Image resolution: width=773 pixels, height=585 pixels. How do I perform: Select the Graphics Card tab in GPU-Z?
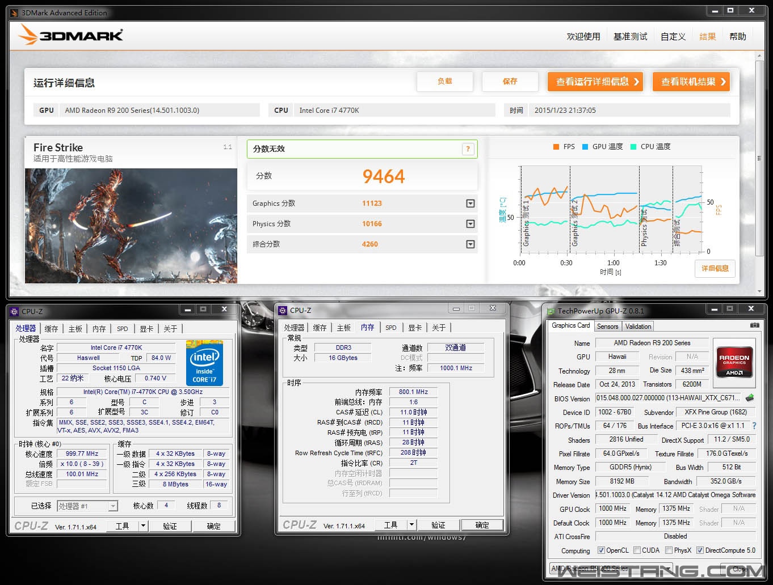[x=570, y=325]
